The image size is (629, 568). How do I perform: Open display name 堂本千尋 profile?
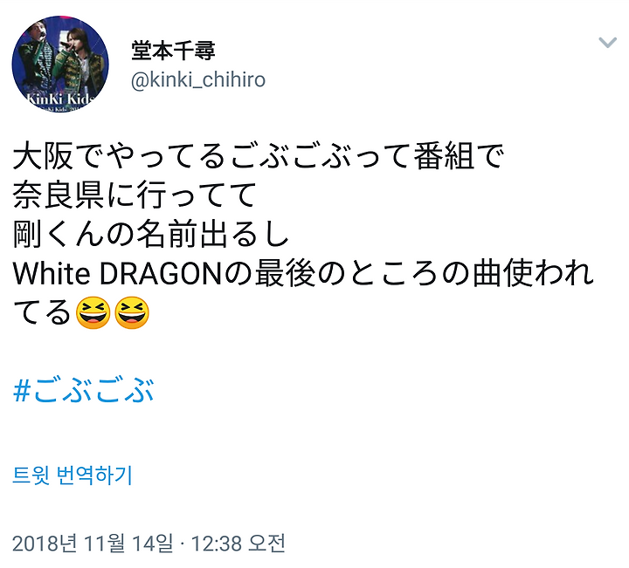click(173, 51)
